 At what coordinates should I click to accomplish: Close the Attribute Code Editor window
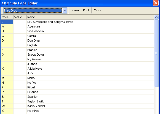click(156, 3)
